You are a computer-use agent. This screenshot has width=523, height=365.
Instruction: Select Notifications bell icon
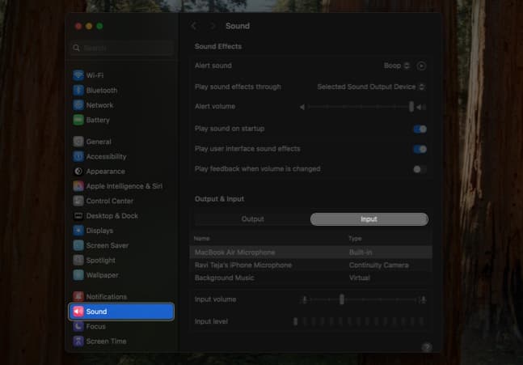78,296
